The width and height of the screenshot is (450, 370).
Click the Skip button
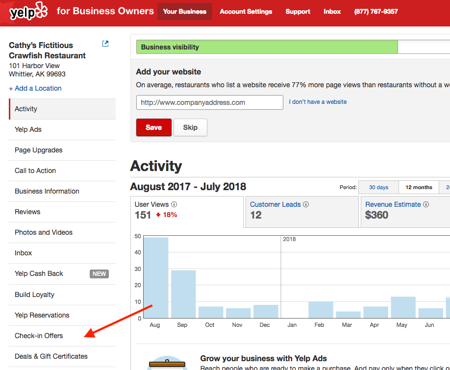(190, 127)
